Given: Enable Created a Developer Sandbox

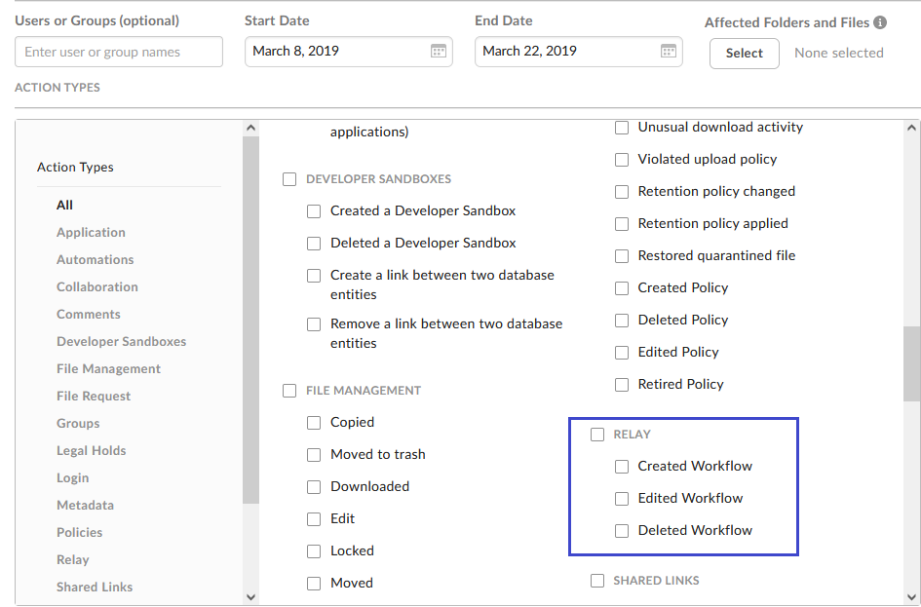Looking at the screenshot, I should tap(314, 210).
